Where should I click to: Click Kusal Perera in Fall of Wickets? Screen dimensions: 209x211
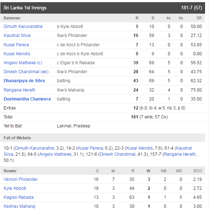[90, 148]
